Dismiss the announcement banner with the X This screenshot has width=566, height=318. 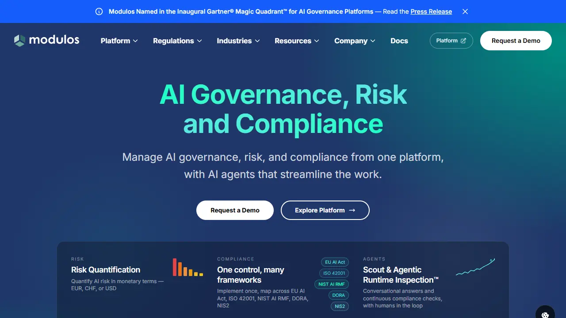point(465,11)
